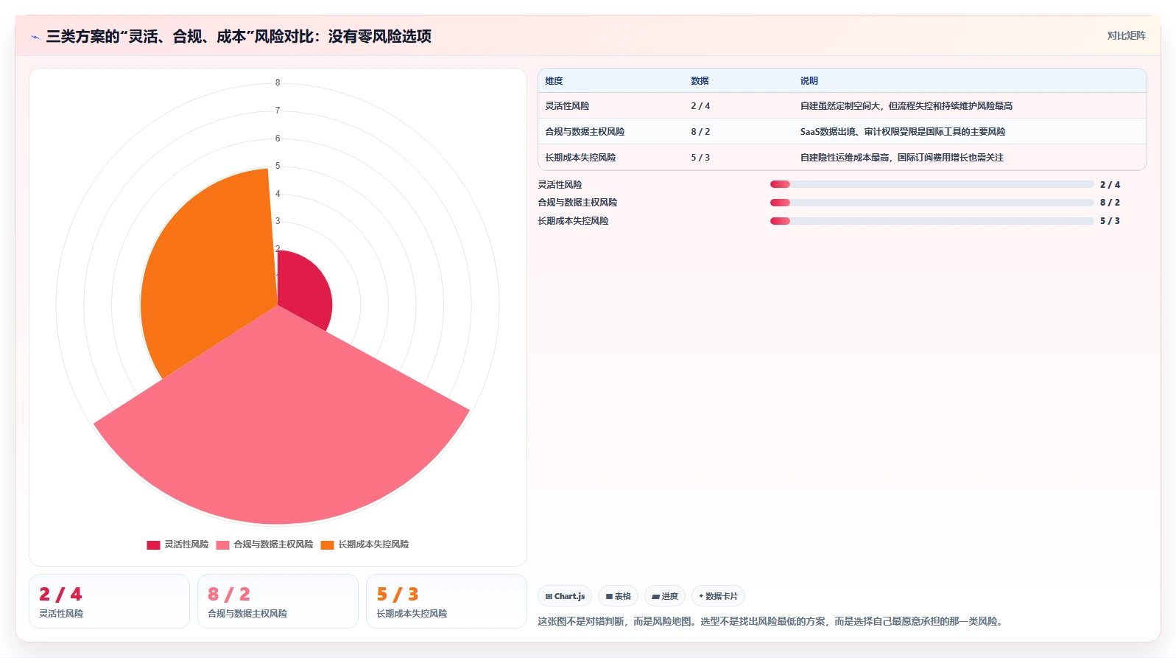Screen dimensions: 1176x658
Task: Select the 表格 tag
Action: tap(618, 596)
